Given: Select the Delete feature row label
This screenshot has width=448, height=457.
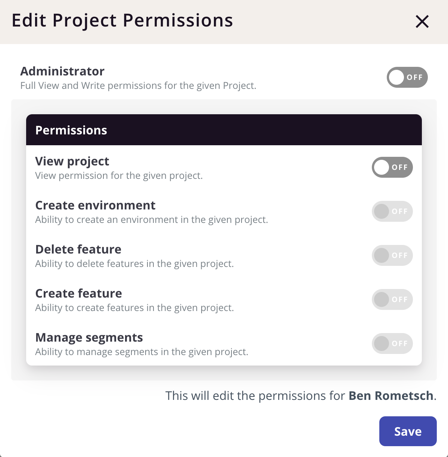Looking at the screenshot, I should click(x=78, y=249).
